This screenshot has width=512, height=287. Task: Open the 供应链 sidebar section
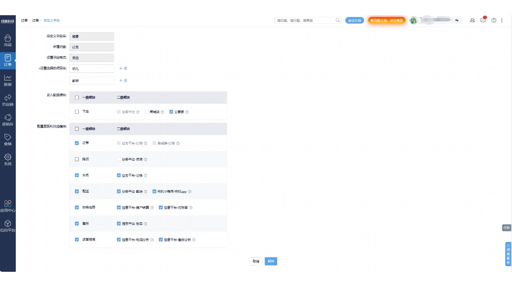pyautogui.click(x=7, y=100)
